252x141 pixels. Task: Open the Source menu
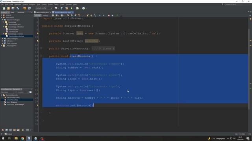pos(25,4)
